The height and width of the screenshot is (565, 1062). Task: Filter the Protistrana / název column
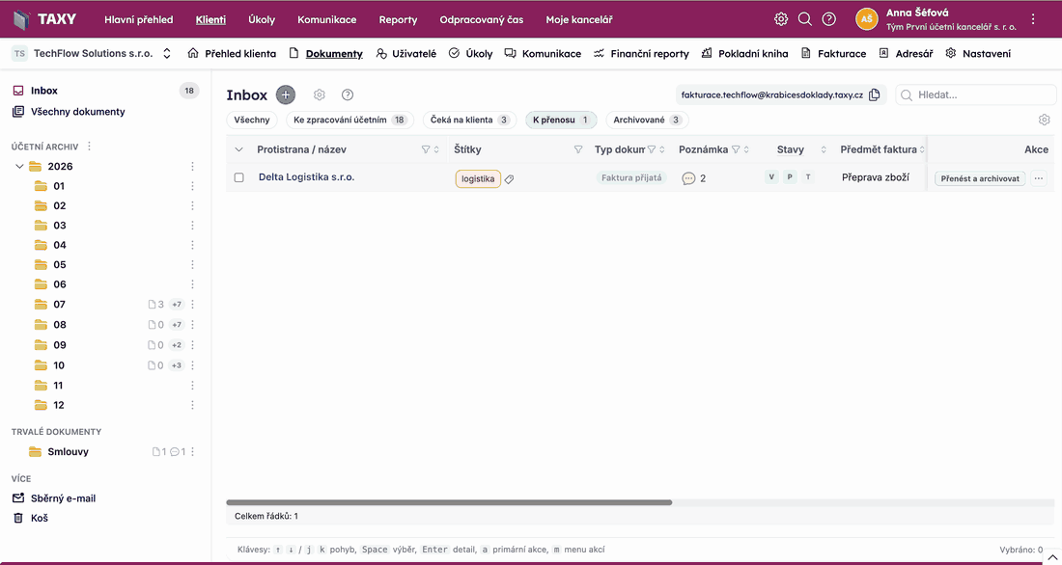[426, 149]
